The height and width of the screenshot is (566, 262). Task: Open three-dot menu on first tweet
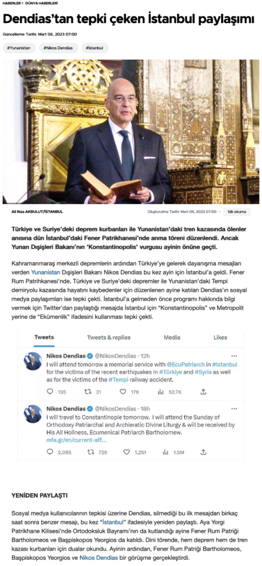click(234, 355)
